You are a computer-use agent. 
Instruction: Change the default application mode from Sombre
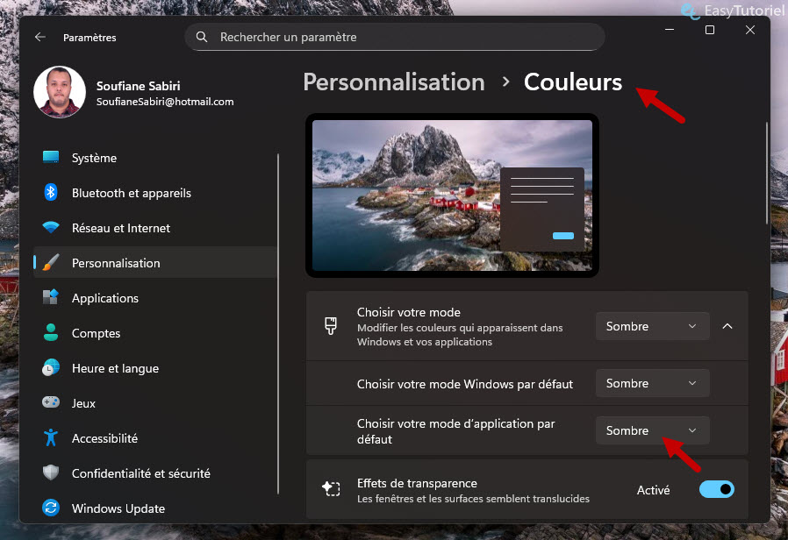[x=651, y=430]
